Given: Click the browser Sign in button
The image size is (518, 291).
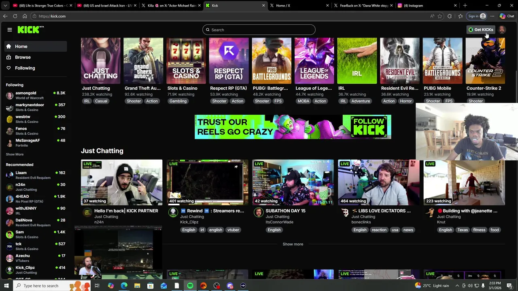Looking at the screenshot, I should (477, 16).
